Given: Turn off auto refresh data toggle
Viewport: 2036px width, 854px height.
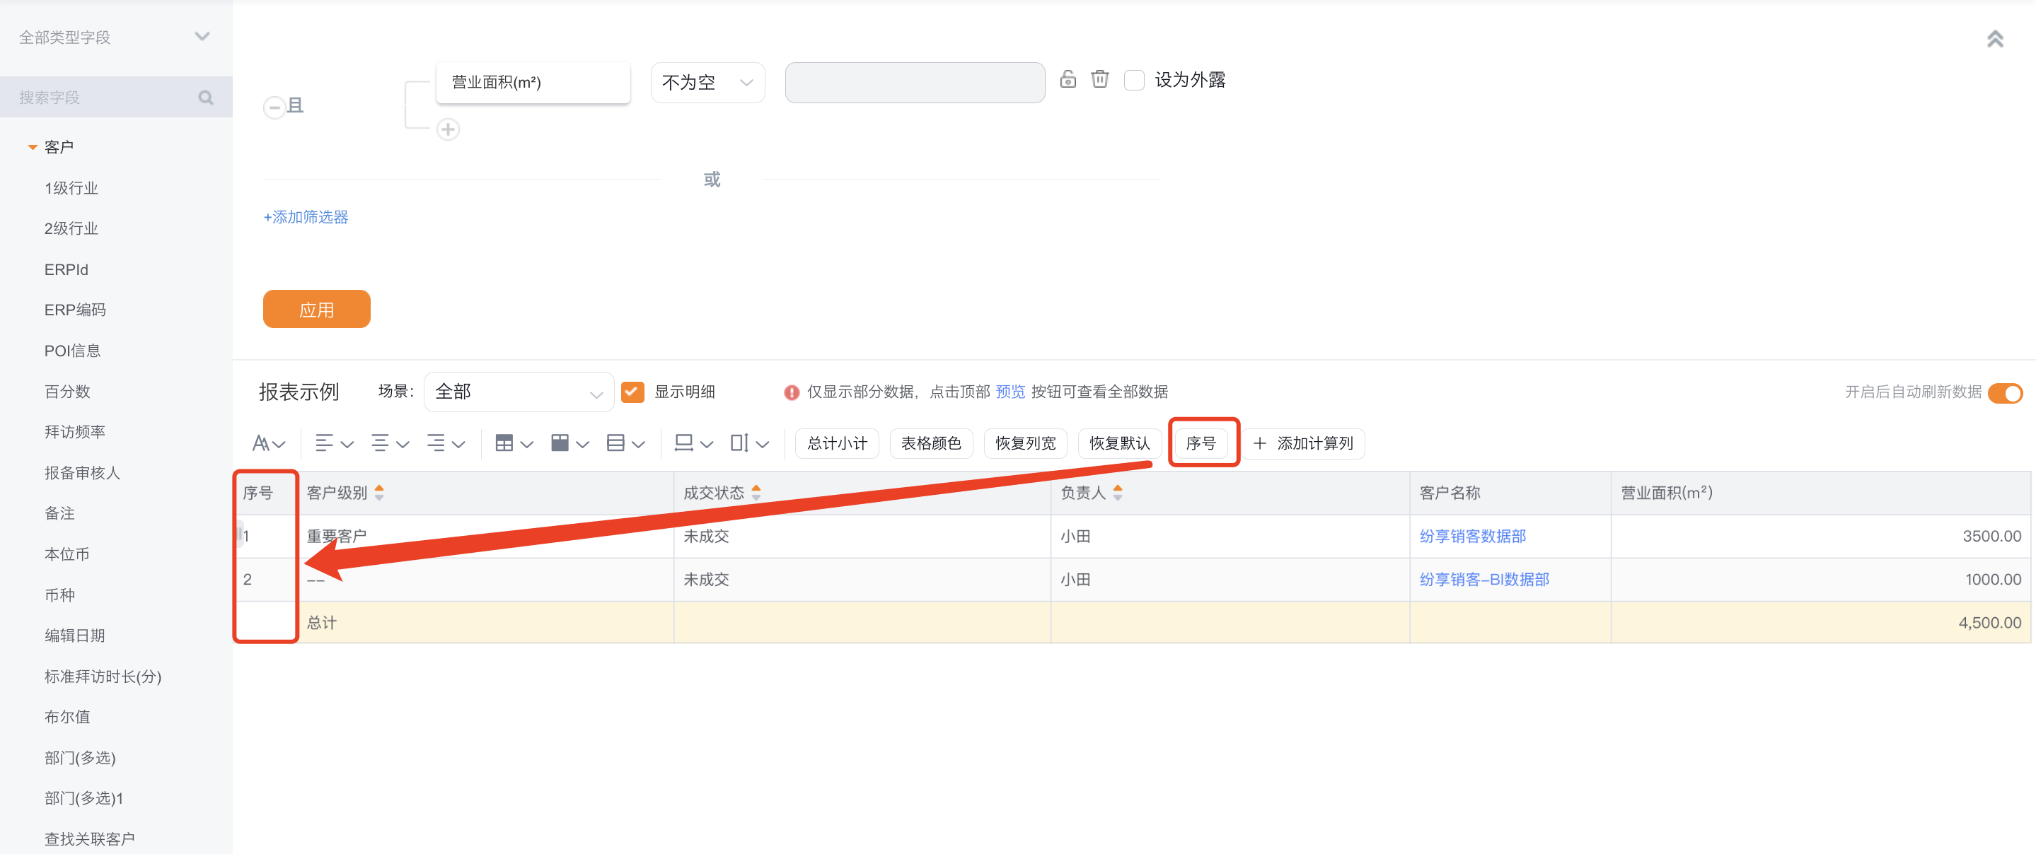Looking at the screenshot, I should 2006,392.
